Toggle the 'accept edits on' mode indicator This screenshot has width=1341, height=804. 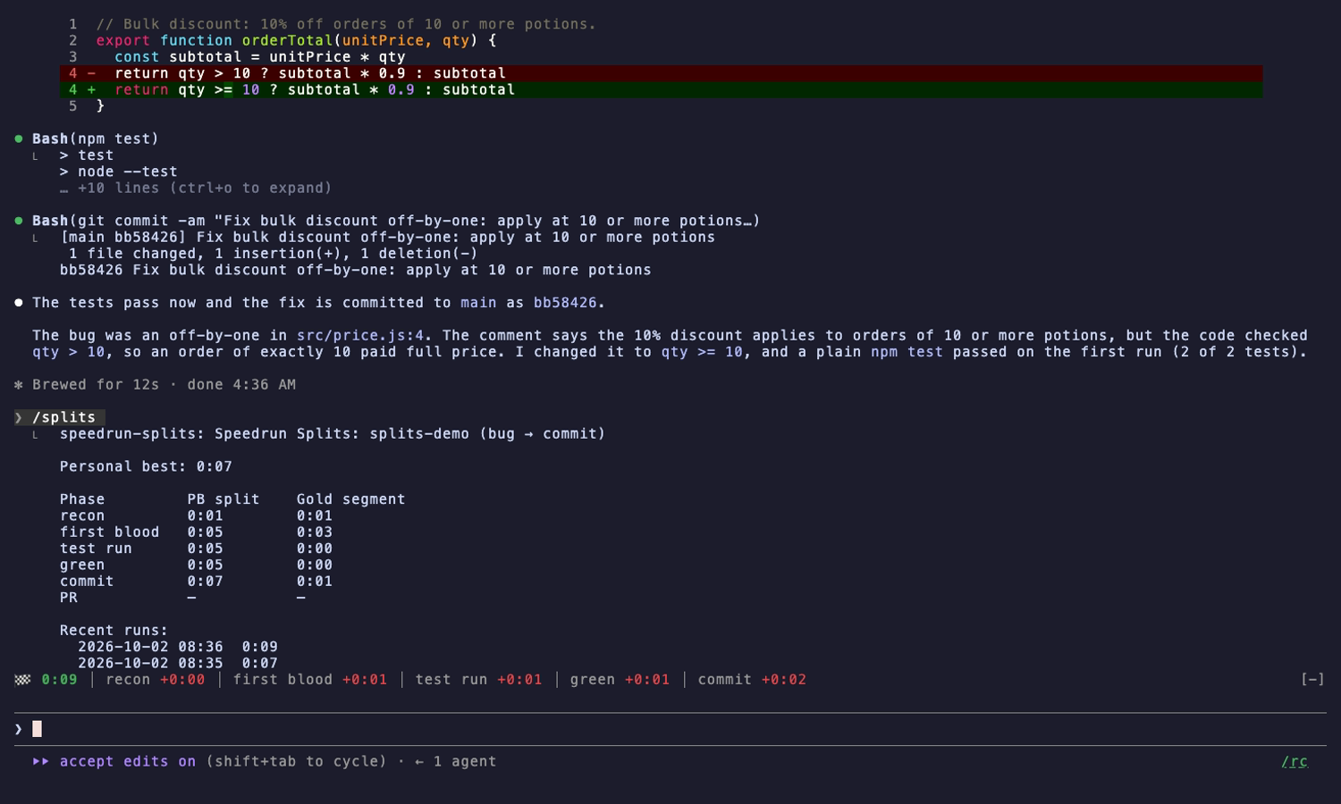[x=127, y=762]
